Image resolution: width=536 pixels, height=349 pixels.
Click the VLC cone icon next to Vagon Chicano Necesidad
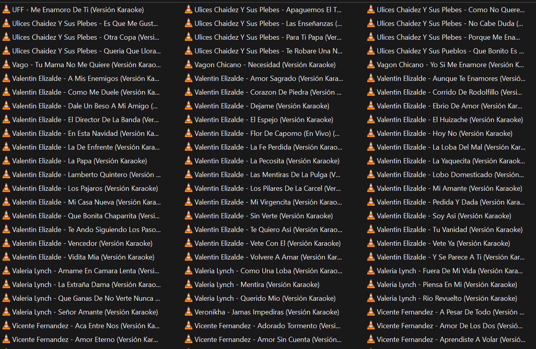pos(189,65)
